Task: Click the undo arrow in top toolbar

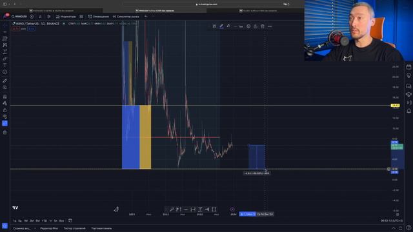Action: tap(146, 17)
